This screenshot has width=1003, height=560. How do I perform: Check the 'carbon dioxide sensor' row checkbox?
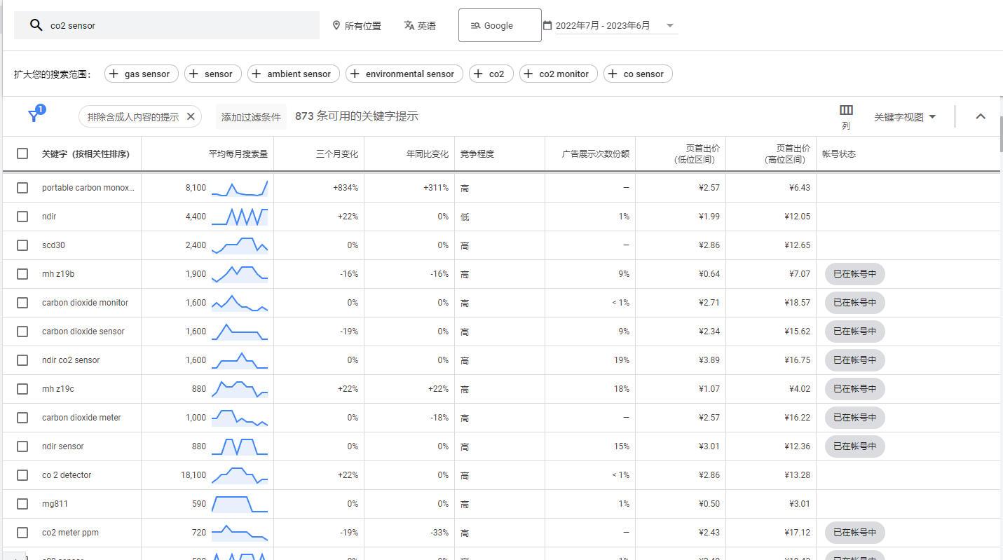(22, 332)
